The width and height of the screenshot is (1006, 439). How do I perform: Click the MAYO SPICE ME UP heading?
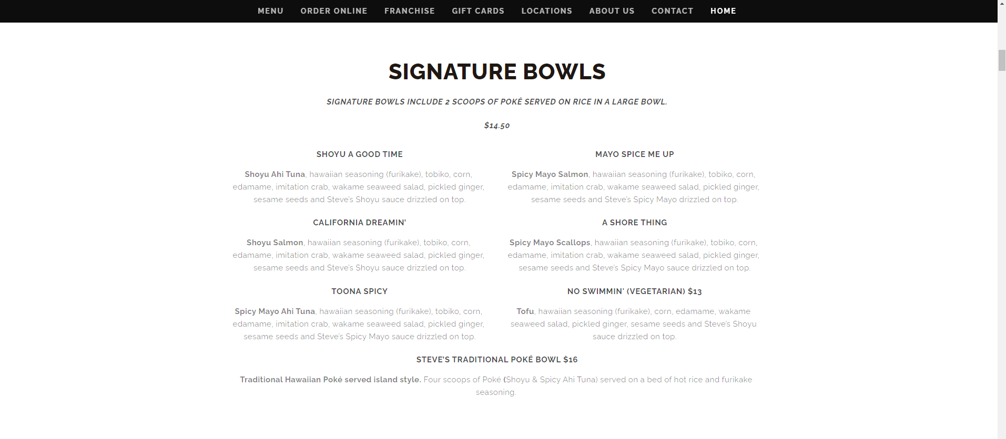634,154
